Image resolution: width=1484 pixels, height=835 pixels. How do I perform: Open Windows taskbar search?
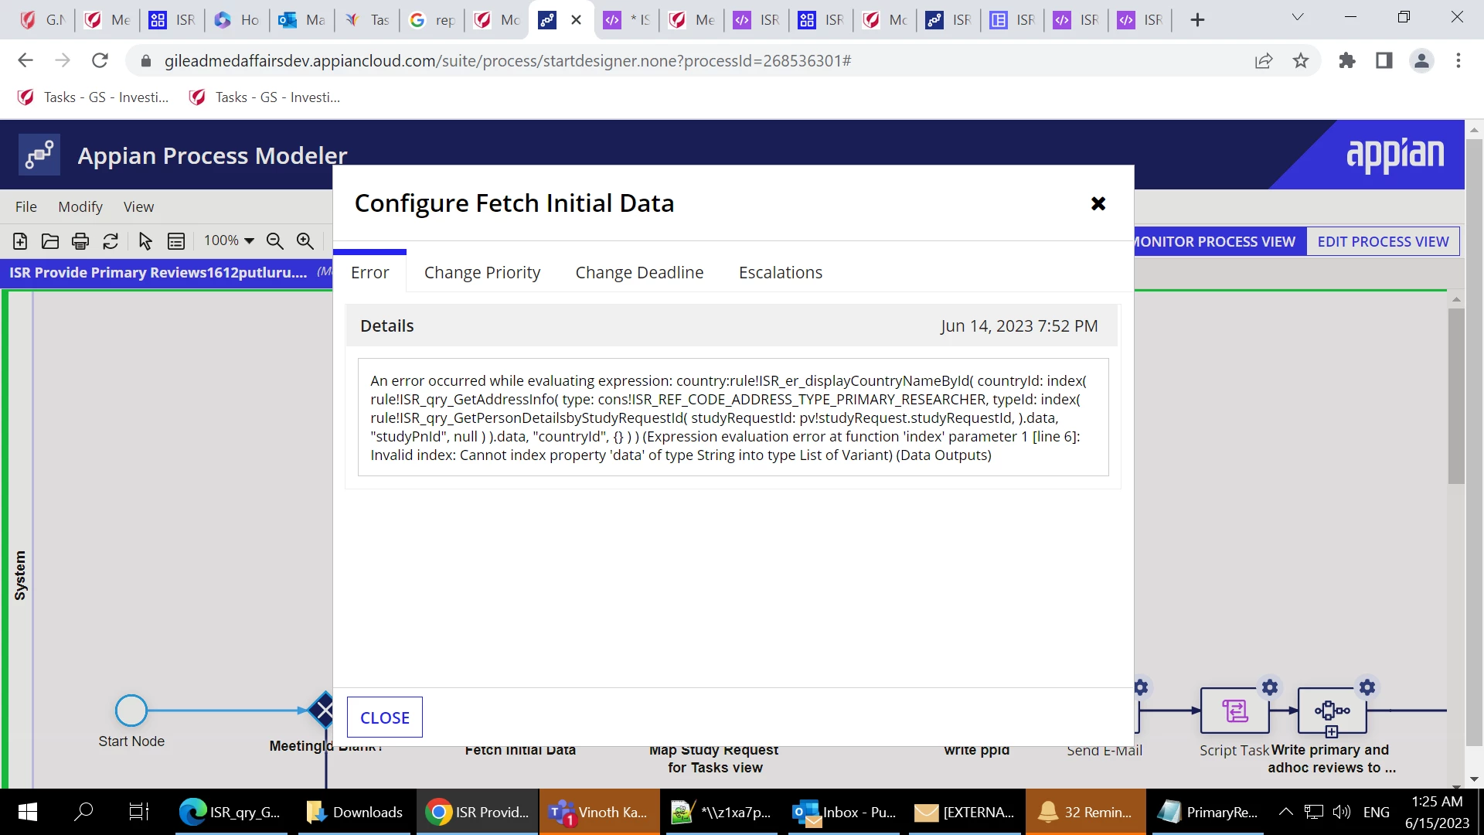pyautogui.click(x=83, y=812)
